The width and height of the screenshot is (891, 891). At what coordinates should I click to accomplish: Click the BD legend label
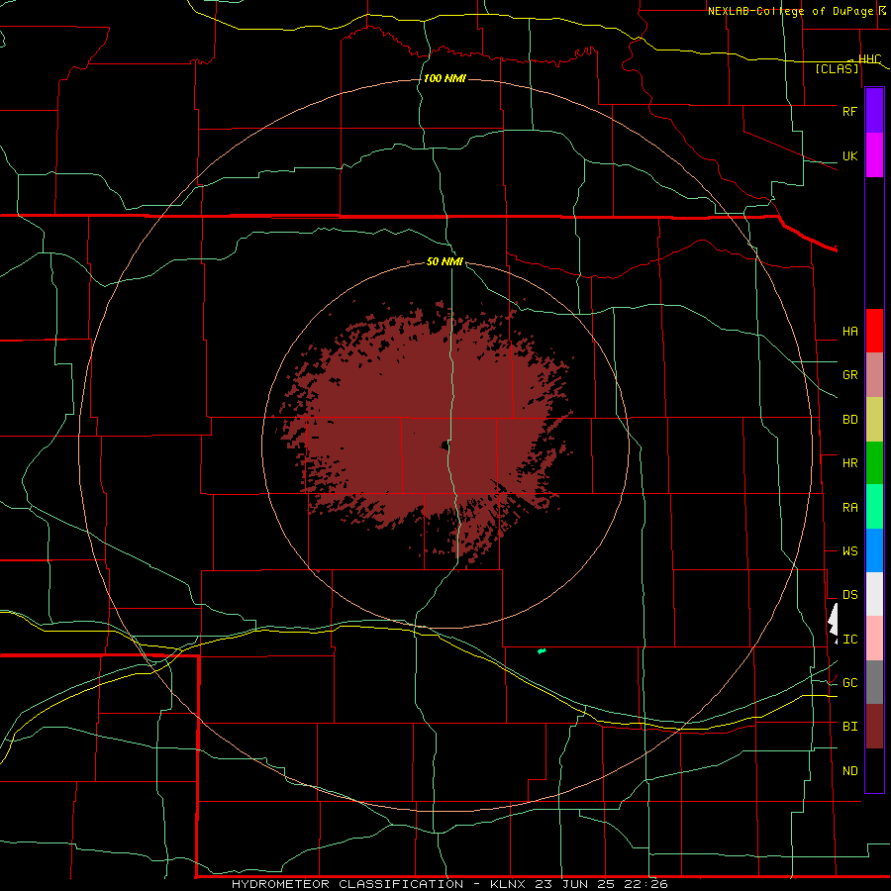849,420
